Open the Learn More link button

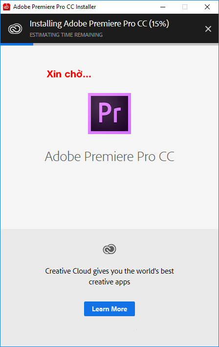(x=109, y=309)
